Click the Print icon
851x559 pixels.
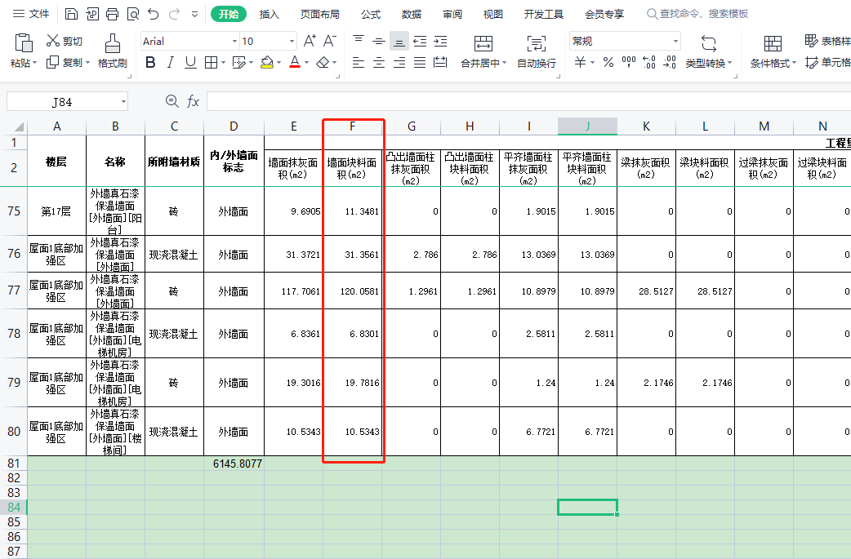tap(113, 14)
